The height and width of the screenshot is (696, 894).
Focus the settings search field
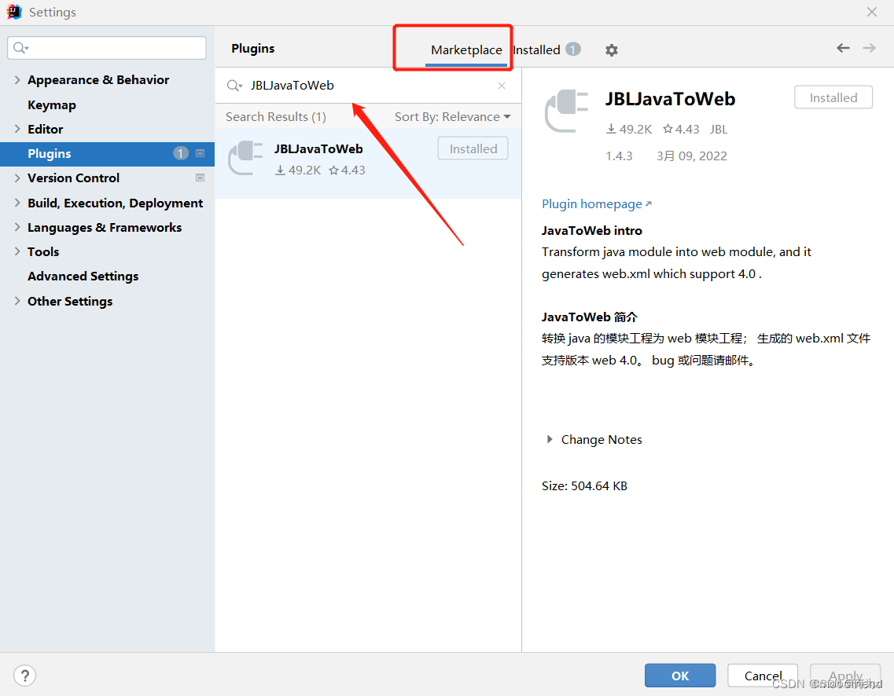[107, 48]
